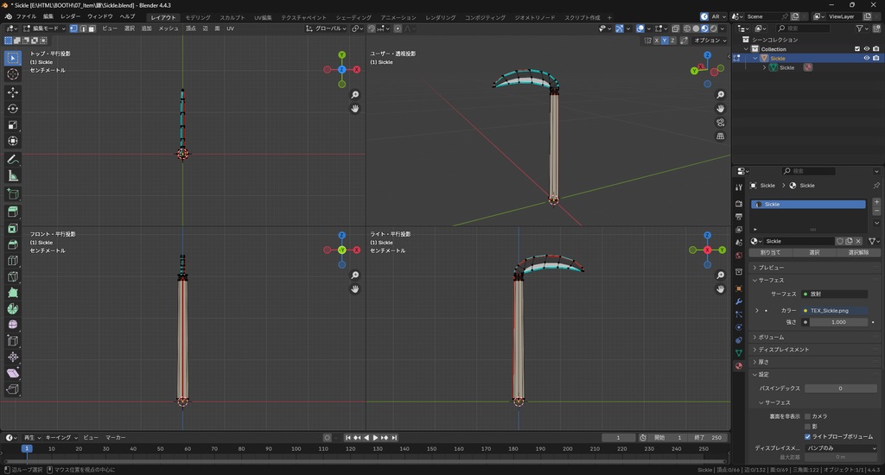The width and height of the screenshot is (885, 475).
Task: Select the Measure tool
Action: (12, 176)
